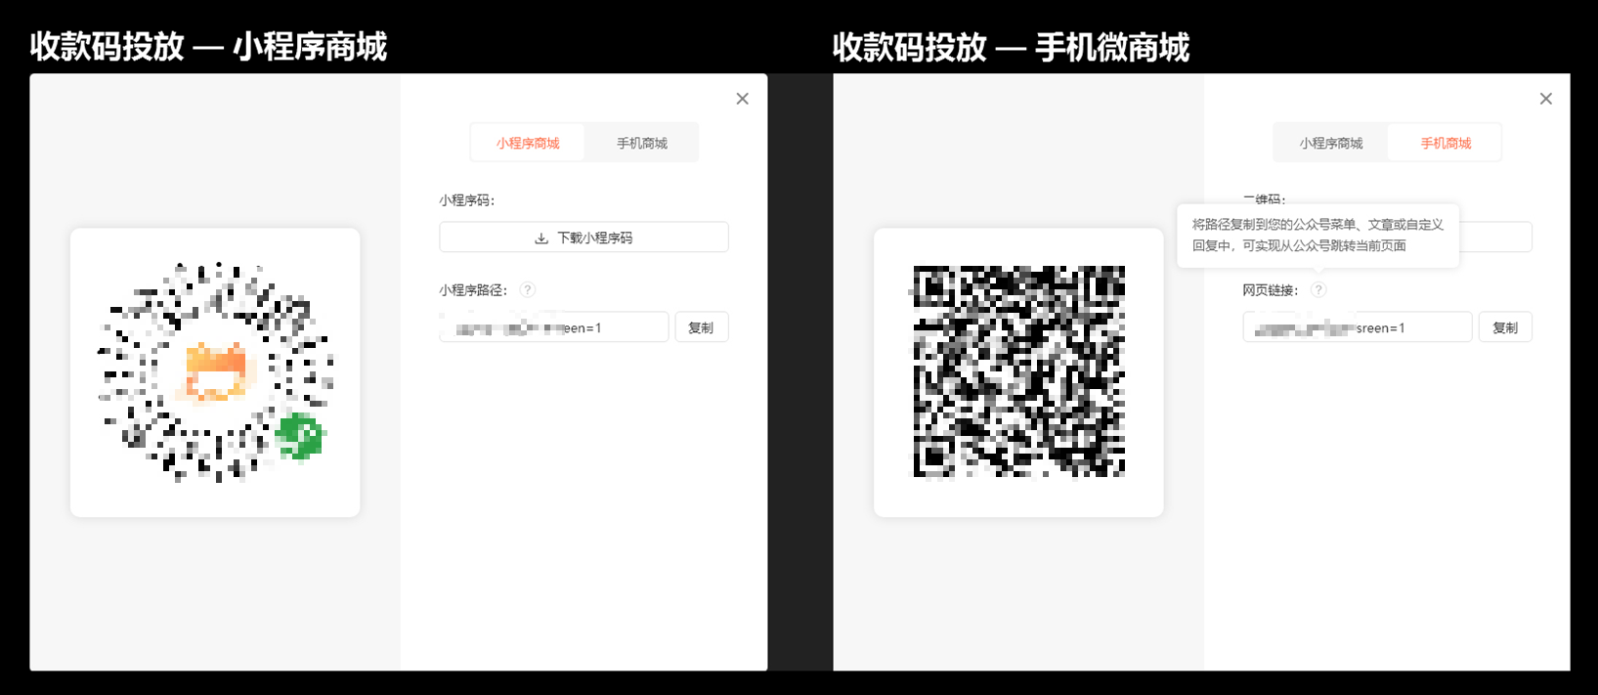Click the 小程序路径 path input field

[554, 327]
